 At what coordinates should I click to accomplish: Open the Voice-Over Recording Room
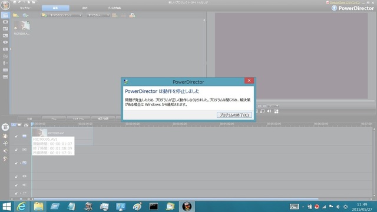pos(5,63)
